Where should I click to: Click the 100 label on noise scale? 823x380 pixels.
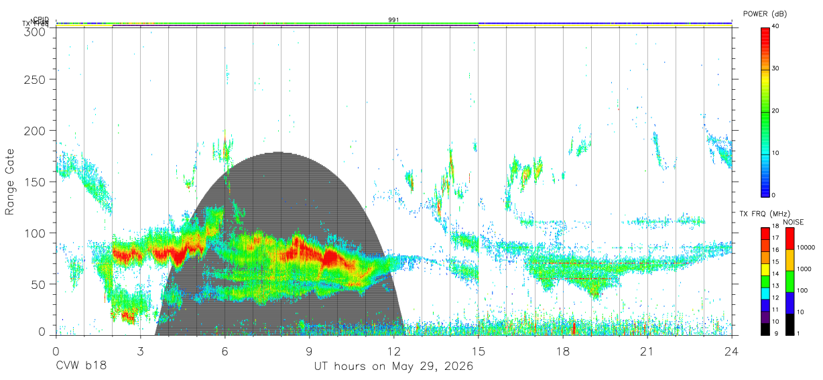802,291
